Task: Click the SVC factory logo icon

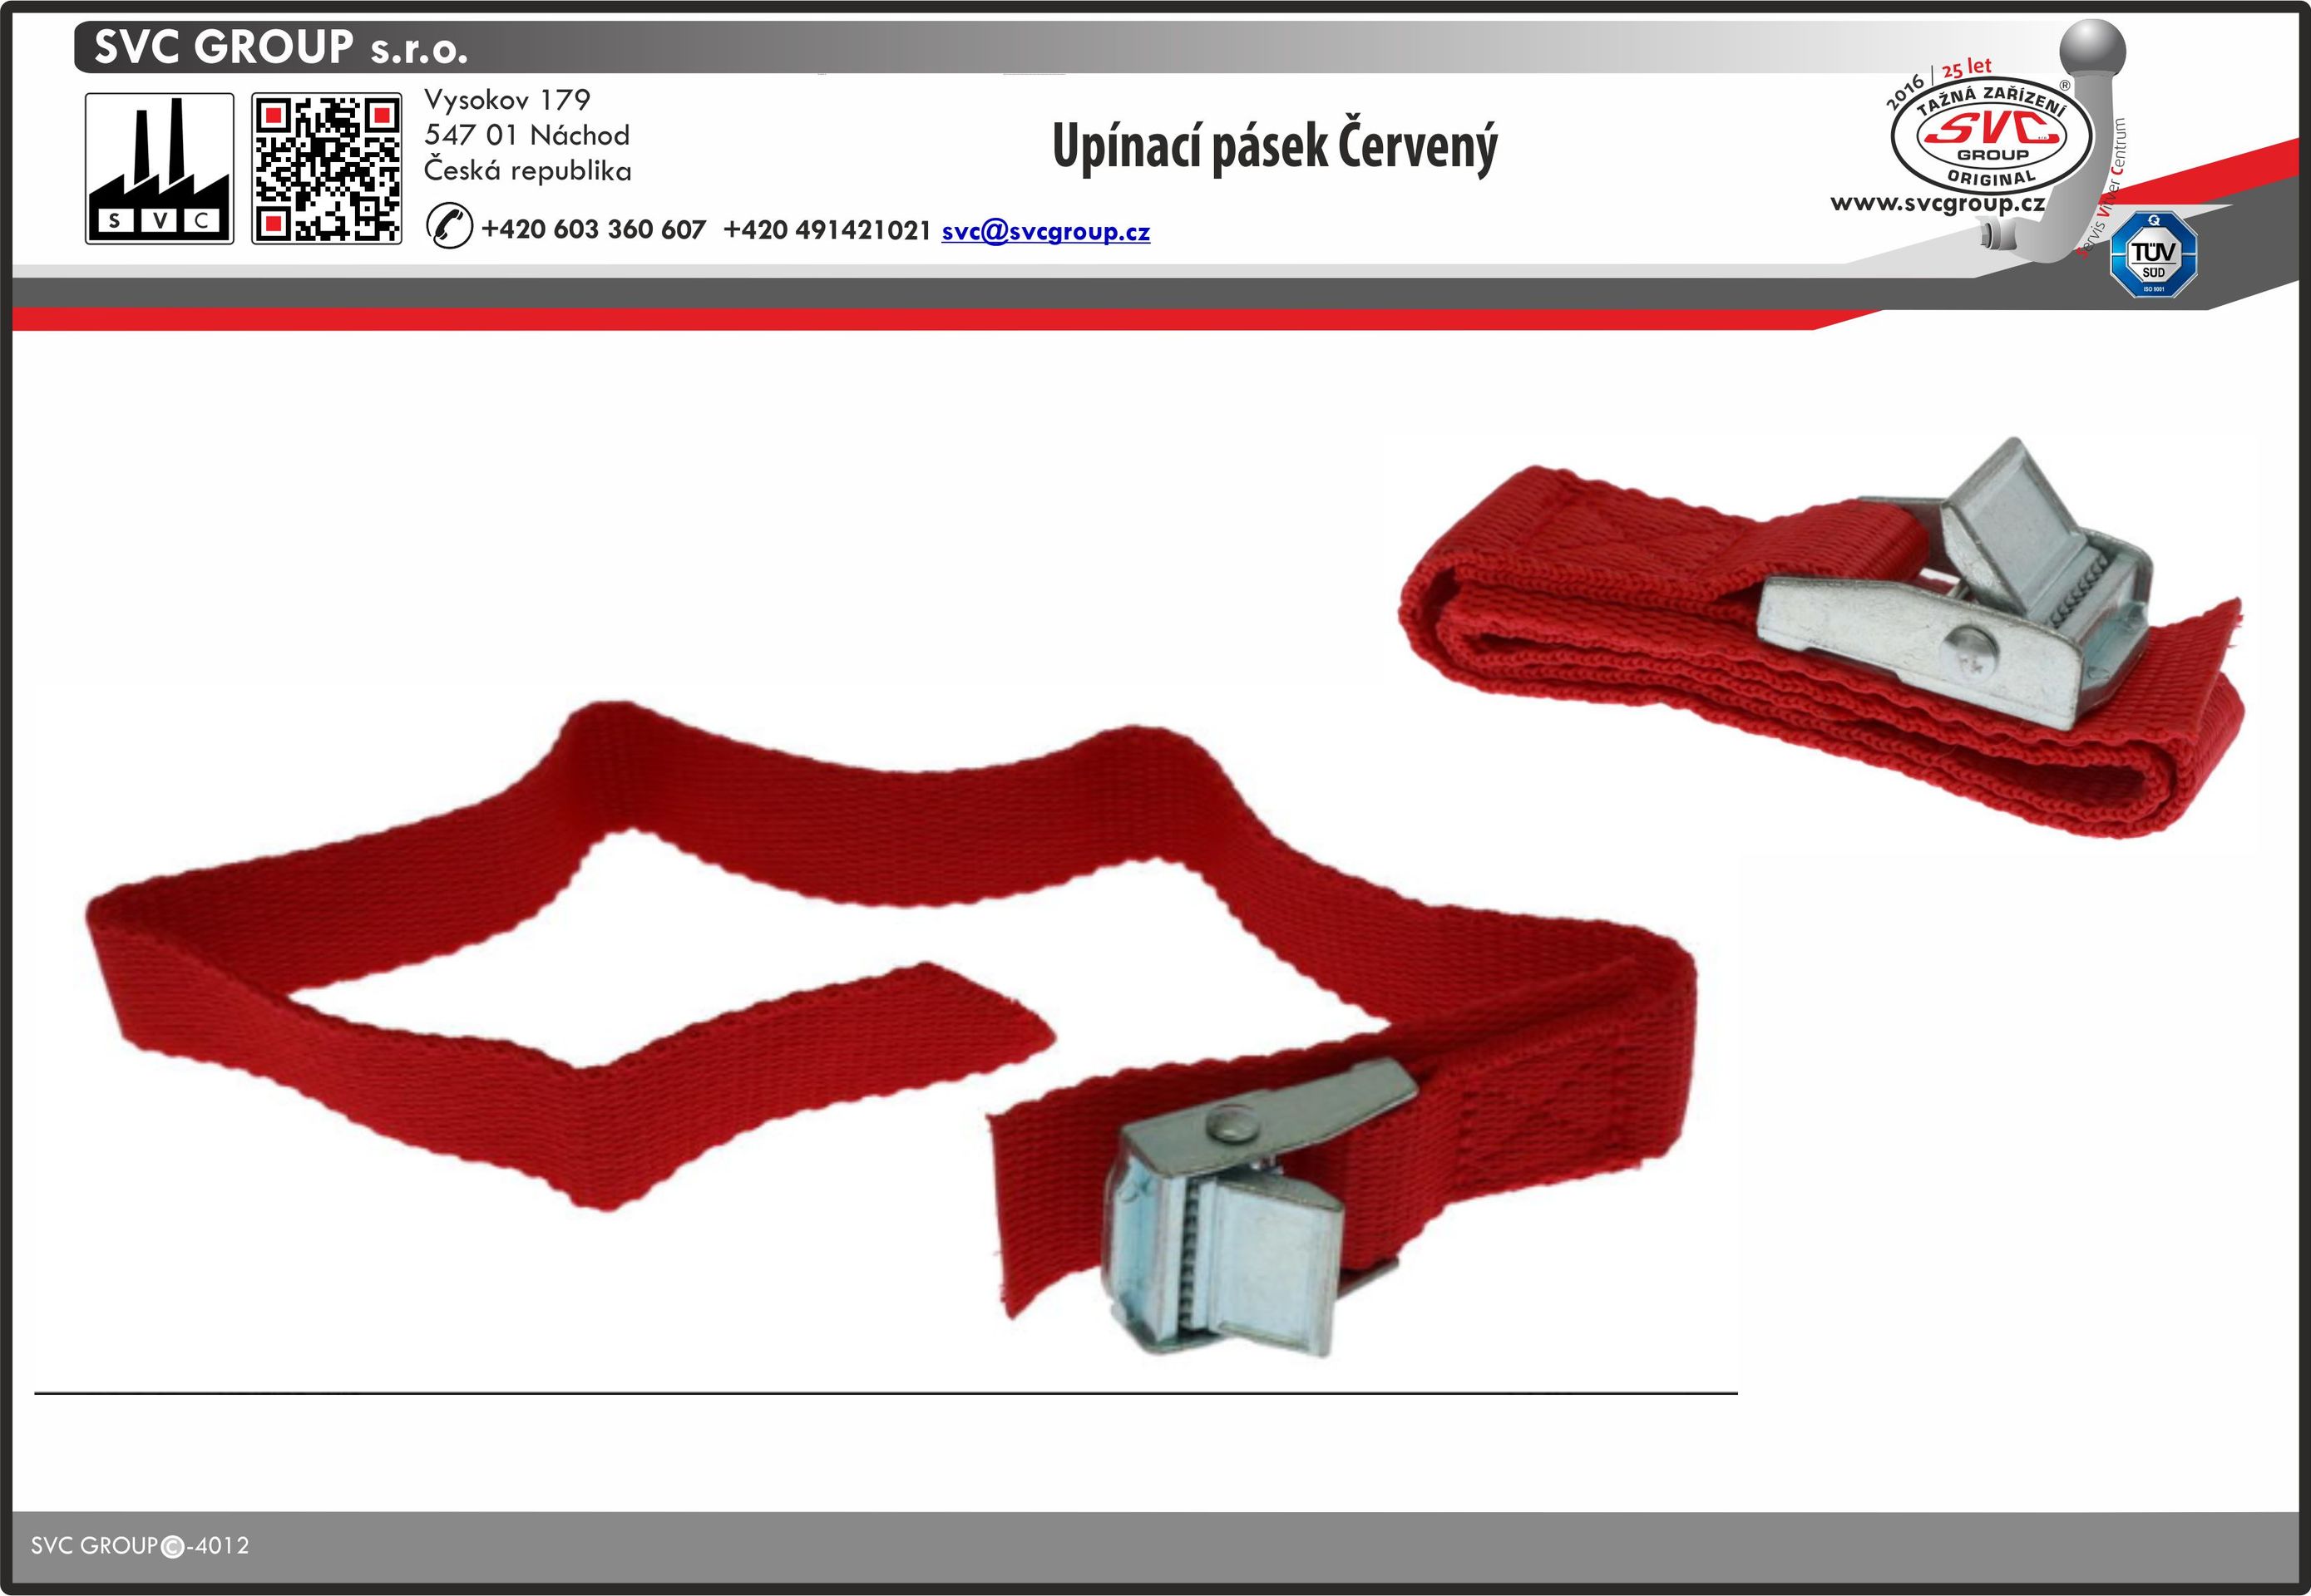Action: 159,168
